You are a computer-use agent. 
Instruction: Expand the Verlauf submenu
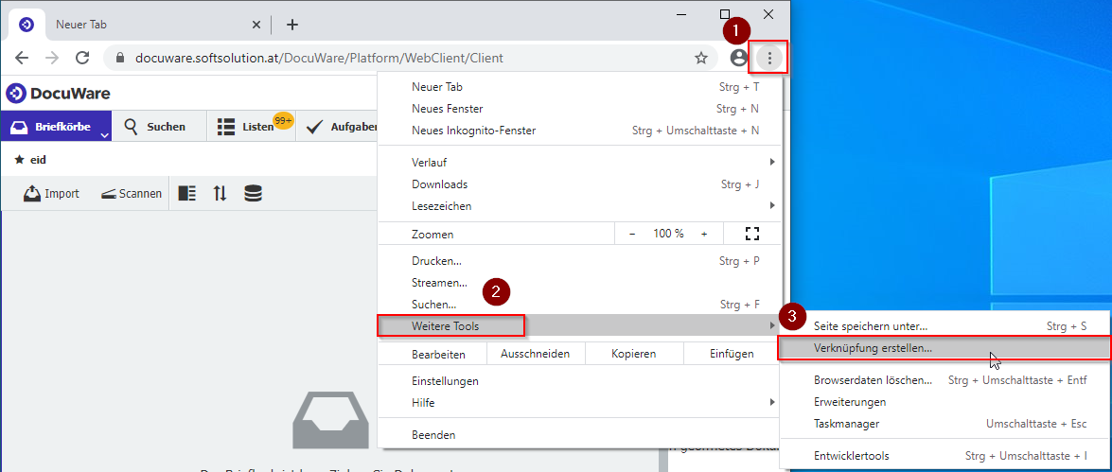tap(580, 163)
